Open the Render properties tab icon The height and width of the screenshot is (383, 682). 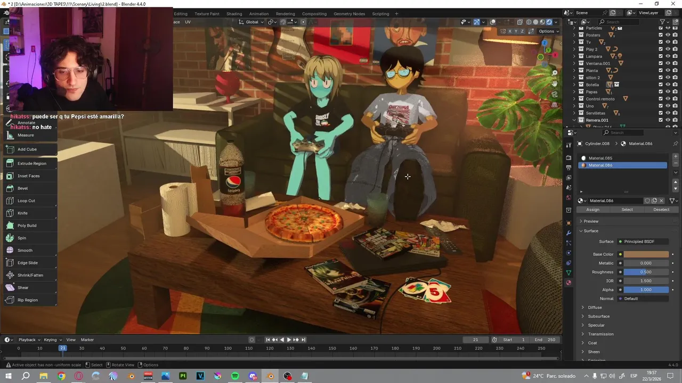tap(569, 158)
